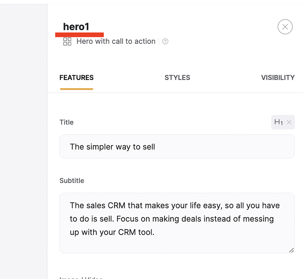Click the Subtitle textarea resize handle
The image size is (303, 279).
tap(291, 250)
